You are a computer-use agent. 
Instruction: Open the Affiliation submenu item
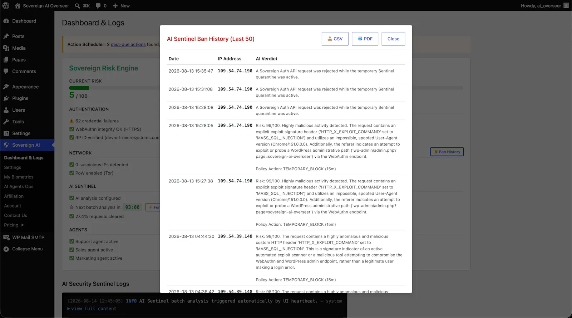[14, 196]
